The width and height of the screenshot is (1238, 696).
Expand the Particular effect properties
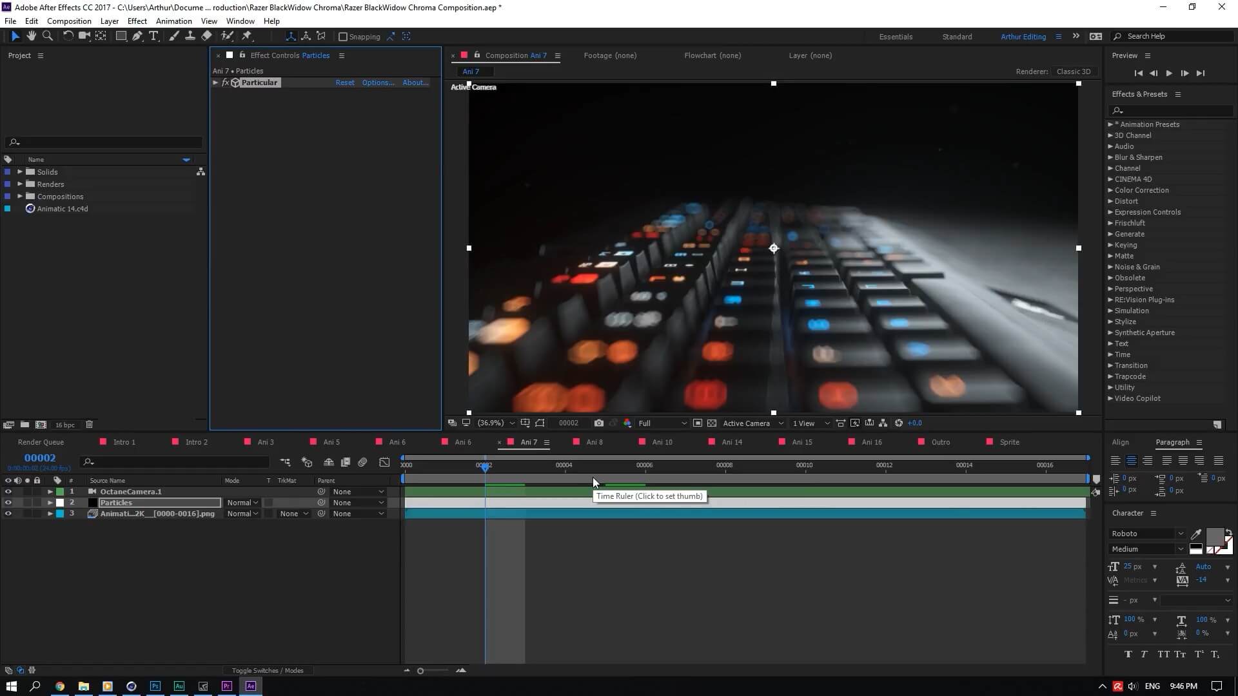click(x=215, y=82)
